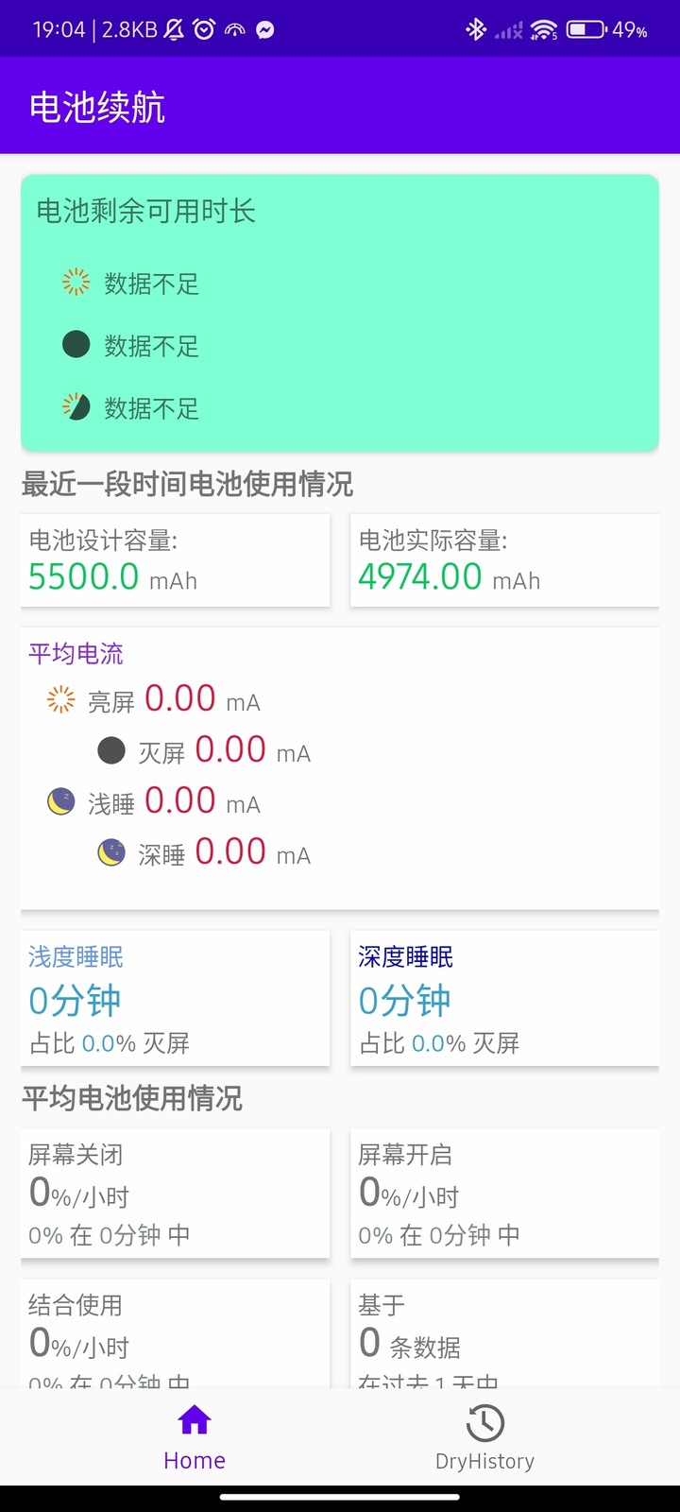
Task: Tap the 结合使用 usage card
Action: pos(176,1333)
